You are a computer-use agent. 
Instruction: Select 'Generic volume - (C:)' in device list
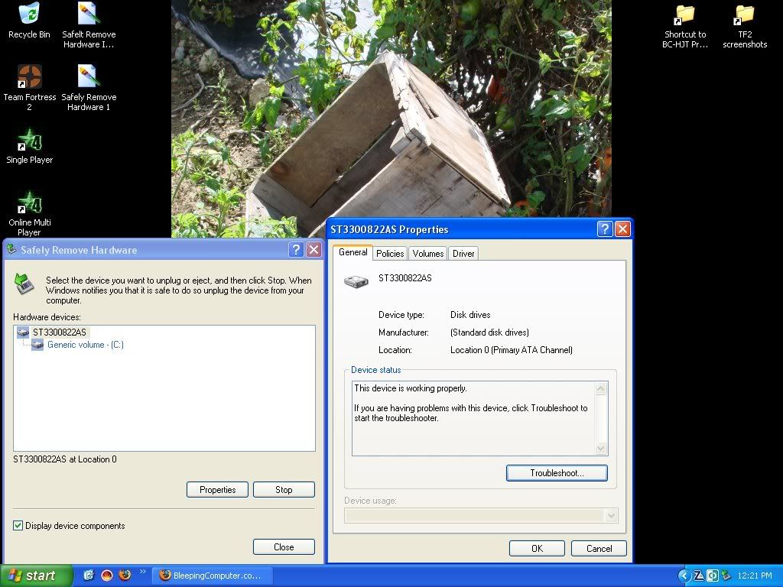coord(86,345)
